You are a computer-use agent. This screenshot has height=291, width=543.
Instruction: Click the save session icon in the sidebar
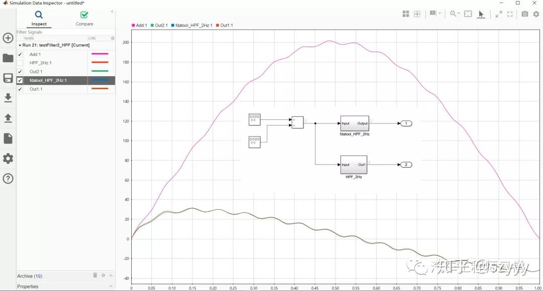pyautogui.click(x=8, y=78)
